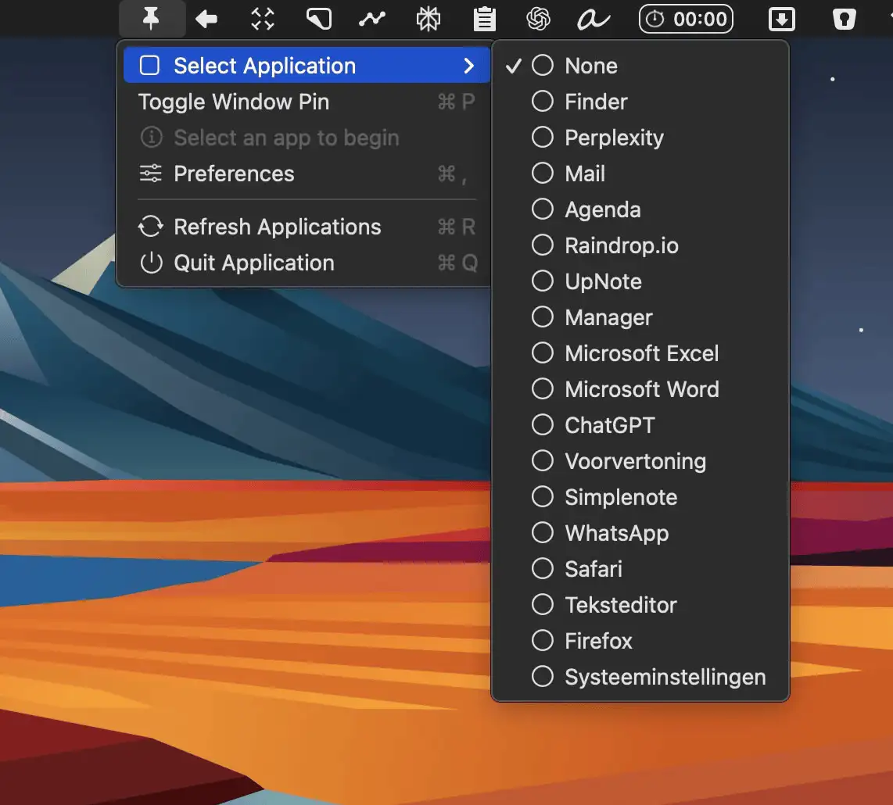
Task: Click the pushpin icon in the menu bar
Action: click(151, 19)
